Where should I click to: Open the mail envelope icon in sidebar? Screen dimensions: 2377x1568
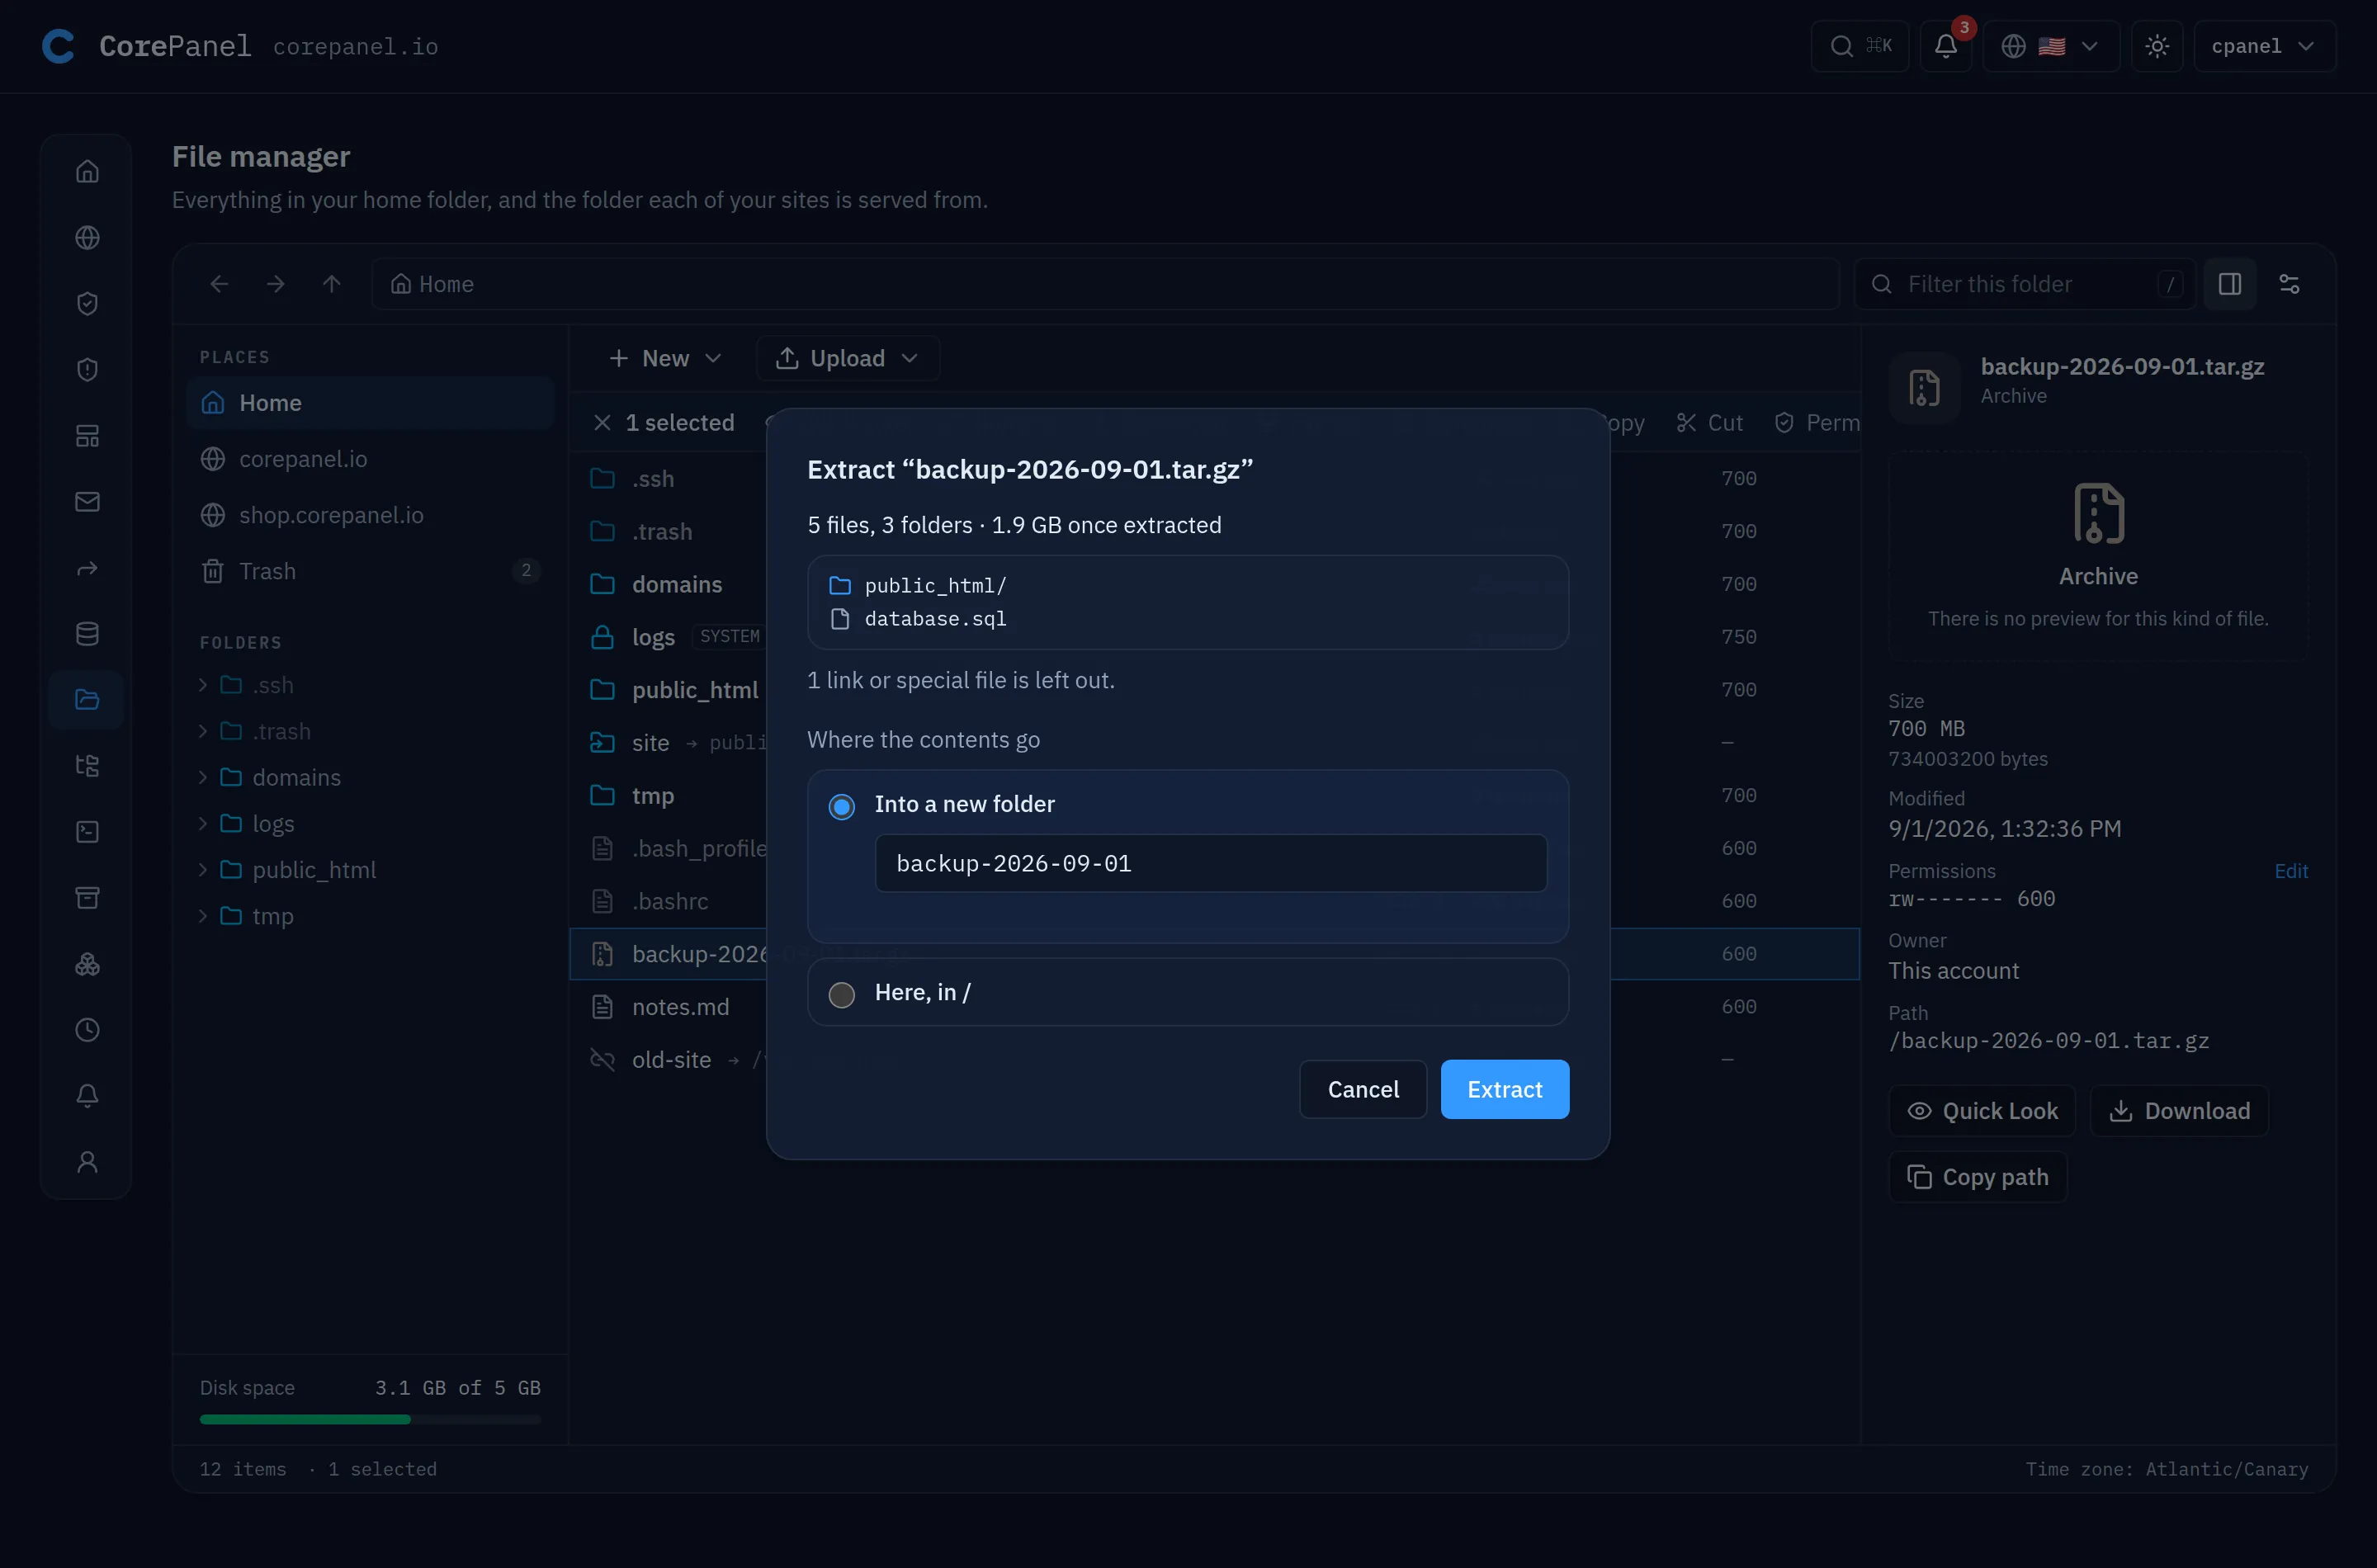pyautogui.click(x=87, y=501)
